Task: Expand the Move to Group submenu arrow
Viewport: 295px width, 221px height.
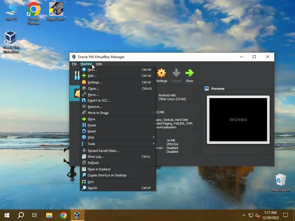Action: 154,112
